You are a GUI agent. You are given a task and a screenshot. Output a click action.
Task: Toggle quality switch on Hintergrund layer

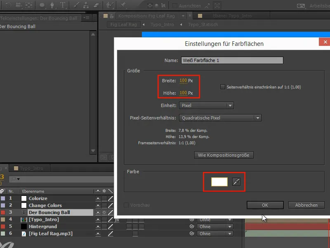tap(111, 227)
